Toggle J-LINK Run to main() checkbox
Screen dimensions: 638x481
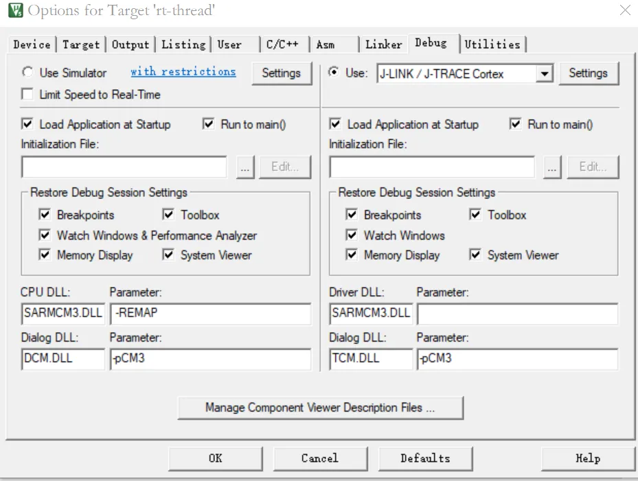click(516, 124)
